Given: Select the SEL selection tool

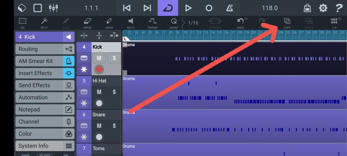Looking at the screenshot, I should [x=22, y=23].
